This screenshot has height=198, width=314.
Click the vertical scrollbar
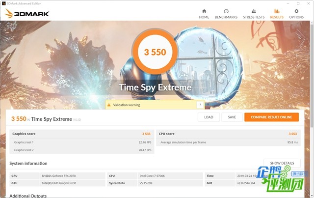click(312, 75)
